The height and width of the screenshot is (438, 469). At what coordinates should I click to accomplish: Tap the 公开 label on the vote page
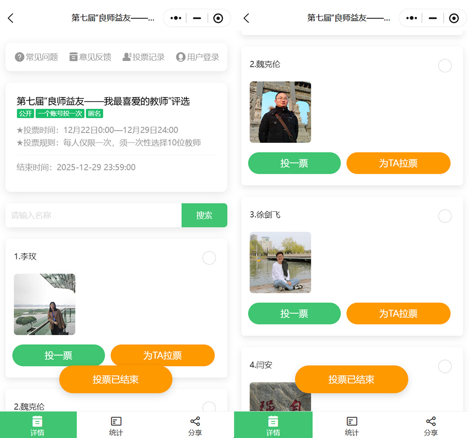click(25, 114)
